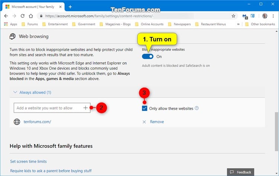Click the page vertical scrollbar thumb

(x=276, y=131)
